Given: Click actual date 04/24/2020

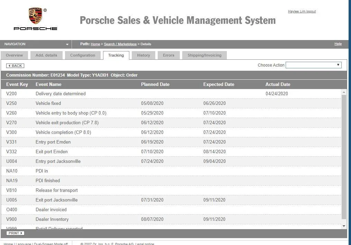Looking at the screenshot, I should point(277,94).
